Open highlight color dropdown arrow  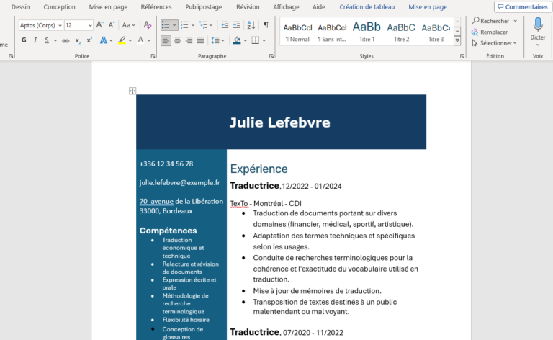point(130,40)
